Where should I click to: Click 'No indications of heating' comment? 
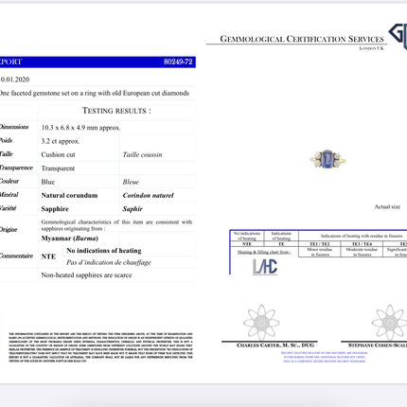[x=104, y=251]
